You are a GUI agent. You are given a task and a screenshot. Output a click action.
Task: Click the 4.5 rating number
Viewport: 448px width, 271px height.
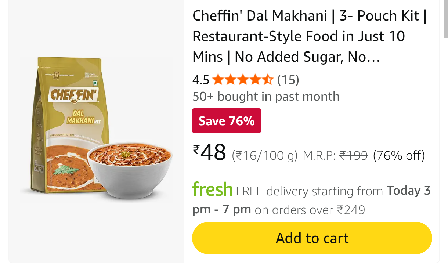(200, 80)
